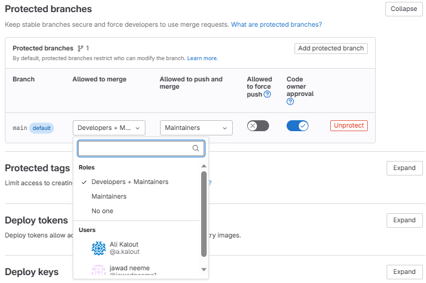Viewport: 426px width, 283px height.
Task: Select Developers + Maintainers role option
Action: point(130,182)
